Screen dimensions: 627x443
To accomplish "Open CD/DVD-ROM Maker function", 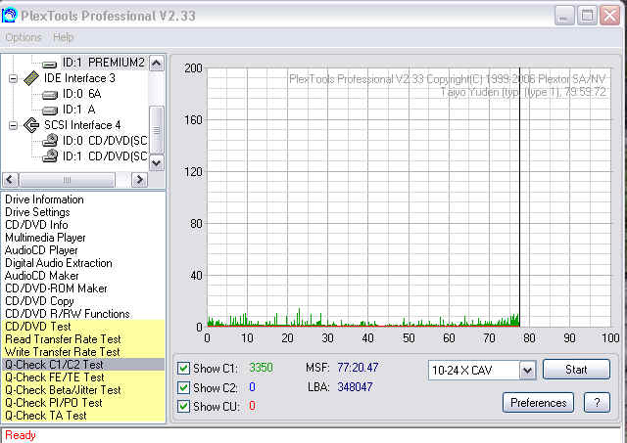I will pyautogui.click(x=56, y=288).
